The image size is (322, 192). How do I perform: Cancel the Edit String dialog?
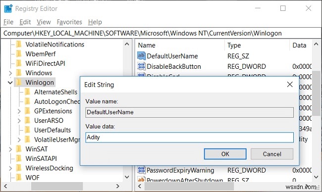(272, 154)
